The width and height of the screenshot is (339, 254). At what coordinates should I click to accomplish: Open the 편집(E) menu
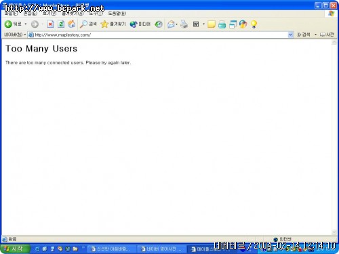coord(31,14)
